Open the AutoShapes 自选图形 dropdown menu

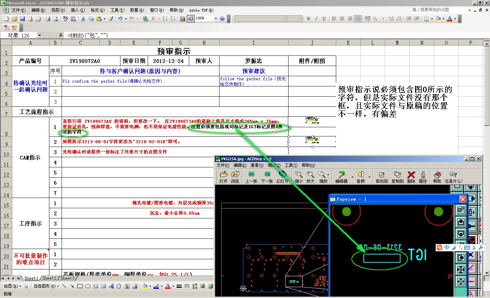pos(47,286)
